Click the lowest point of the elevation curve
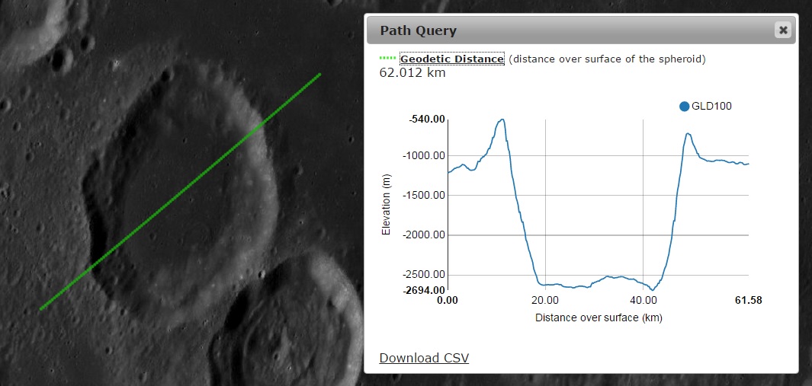The height and width of the screenshot is (386, 812). click(x=653, y=290)
